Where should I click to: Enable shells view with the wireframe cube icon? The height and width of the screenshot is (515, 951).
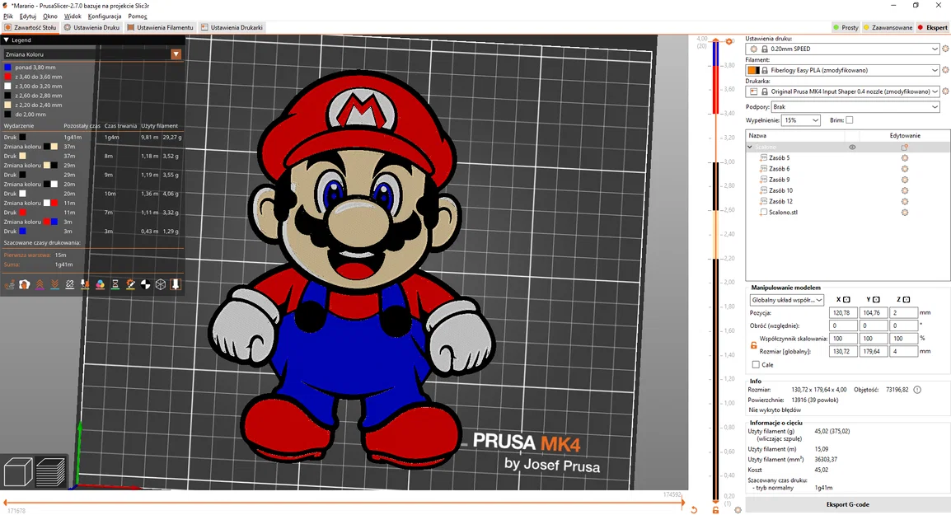tap(160, 284)
